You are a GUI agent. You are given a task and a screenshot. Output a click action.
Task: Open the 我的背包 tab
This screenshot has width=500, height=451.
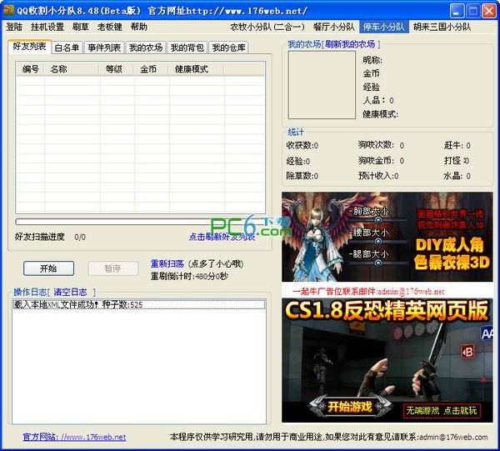(x=187, y=48)
